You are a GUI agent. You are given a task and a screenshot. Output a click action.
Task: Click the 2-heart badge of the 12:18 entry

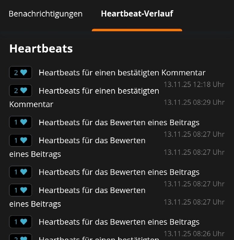coord(20,73)
